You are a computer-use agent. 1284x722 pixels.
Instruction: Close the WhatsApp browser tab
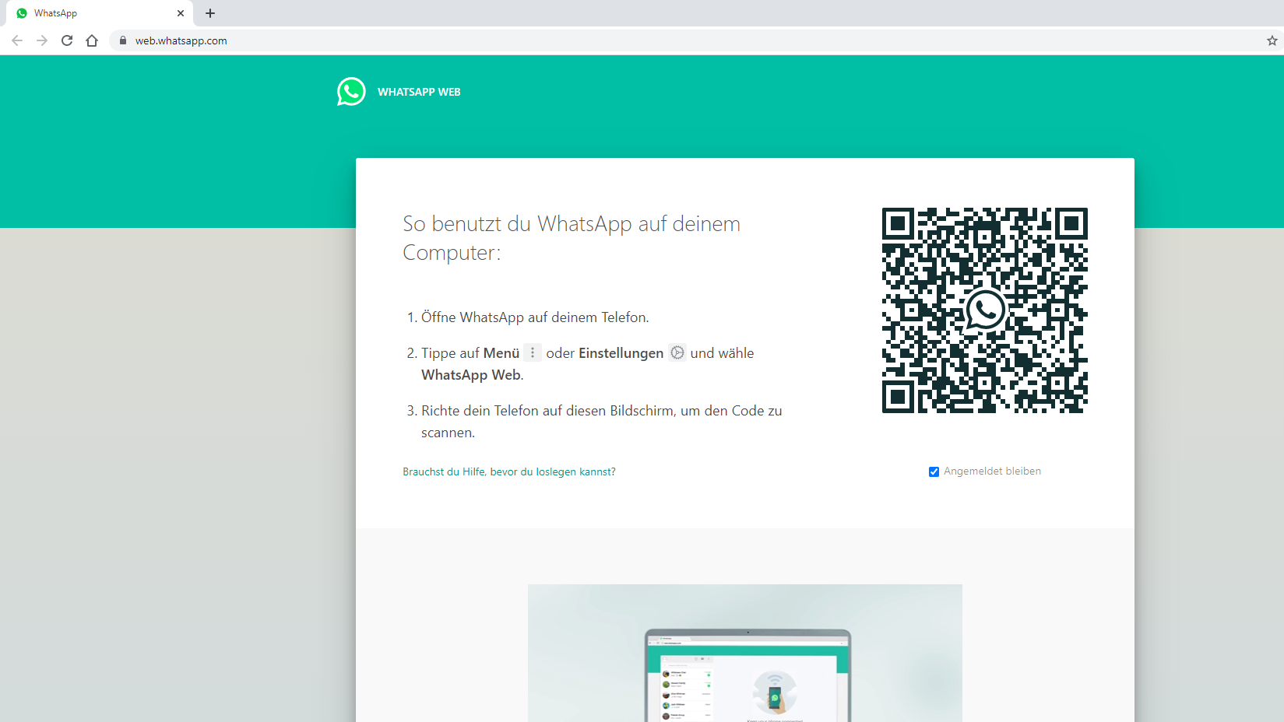pyautogui.click(x=181, y=13)
